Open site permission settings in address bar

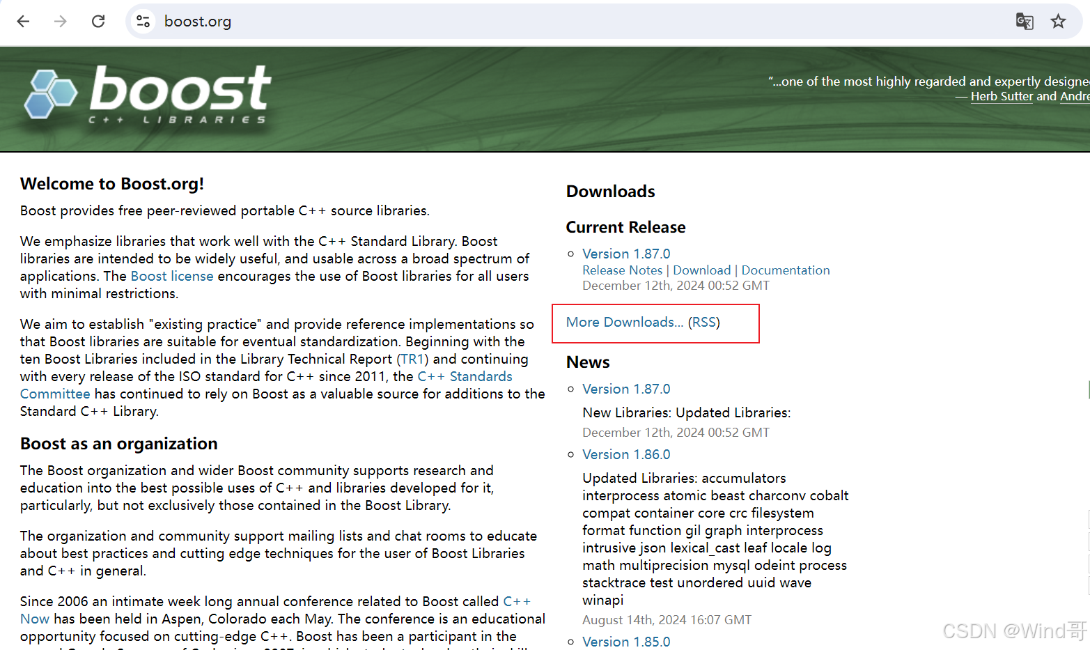[x=143, y=22]
